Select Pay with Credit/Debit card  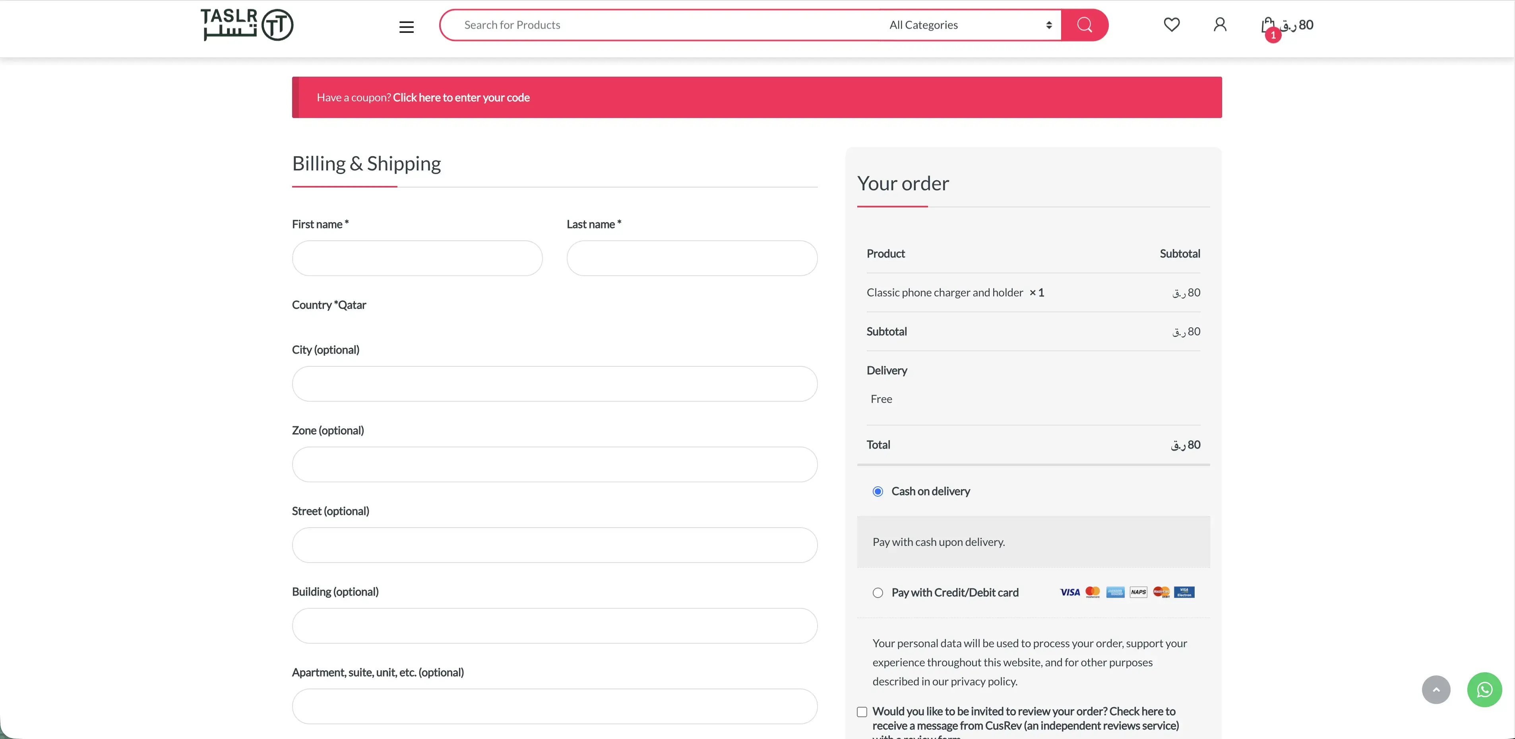[x=878, y=593]
